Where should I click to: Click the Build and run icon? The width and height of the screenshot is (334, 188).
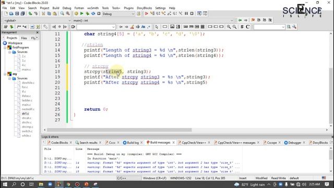tap(88, 14)
